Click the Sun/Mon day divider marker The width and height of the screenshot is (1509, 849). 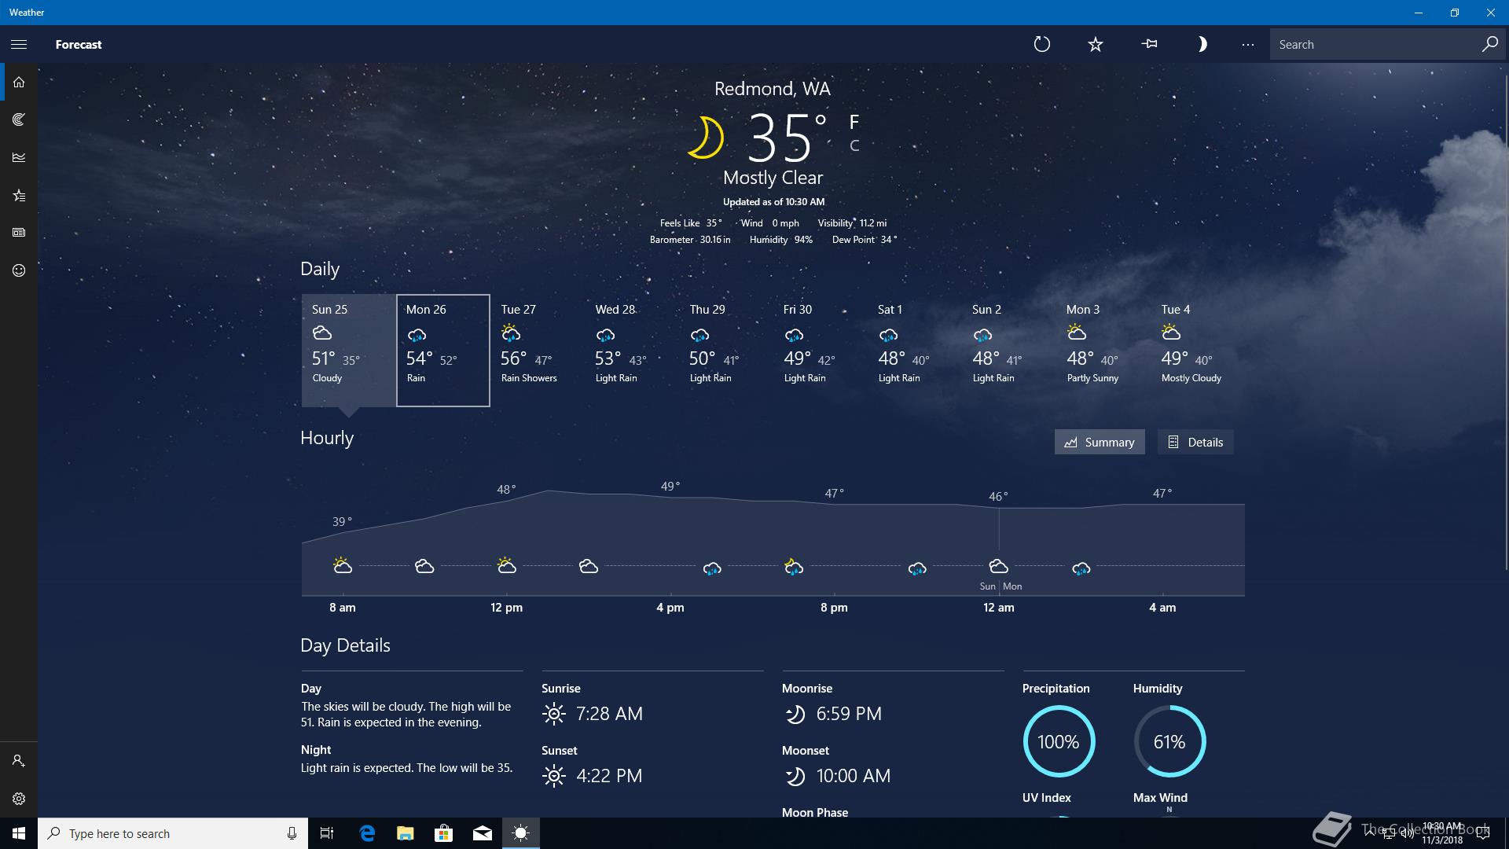(x=1000, y=586)
